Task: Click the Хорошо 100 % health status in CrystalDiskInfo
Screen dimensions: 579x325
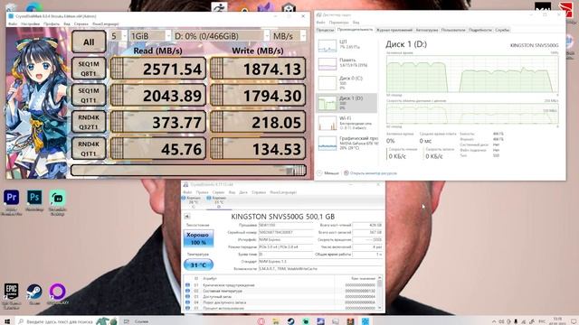Action: tap(198, 238)
